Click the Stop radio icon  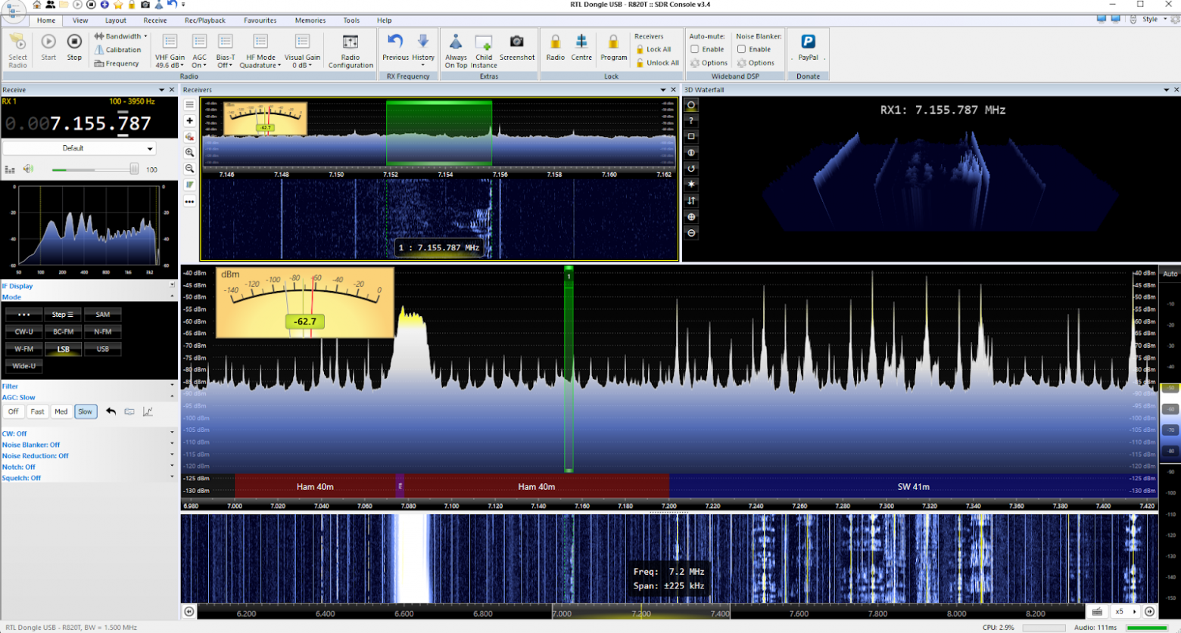pos(74,42)
